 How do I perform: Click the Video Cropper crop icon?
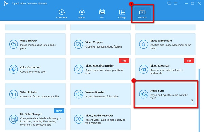coord(79,44)
